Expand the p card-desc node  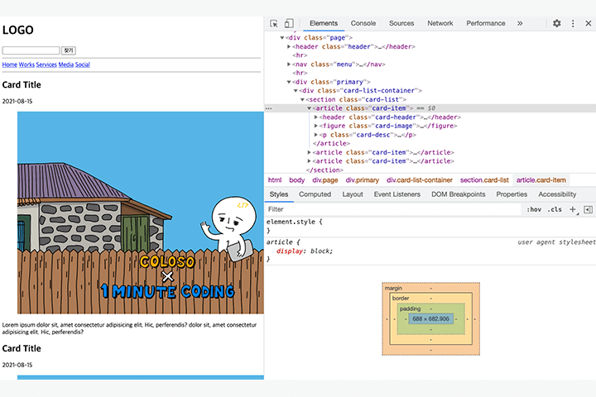click(x=316, y=135)
